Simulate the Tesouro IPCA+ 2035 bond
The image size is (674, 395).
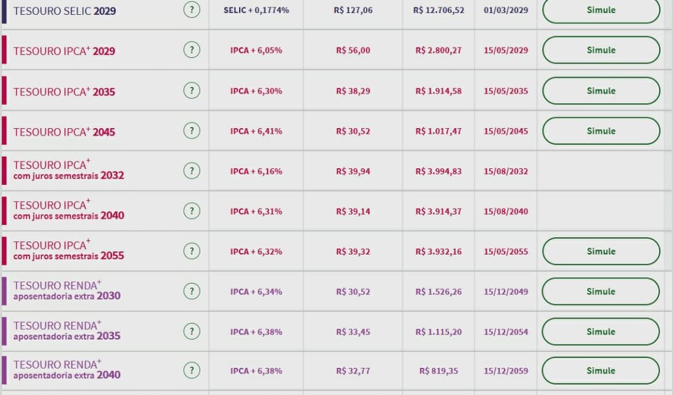[601, 91]
